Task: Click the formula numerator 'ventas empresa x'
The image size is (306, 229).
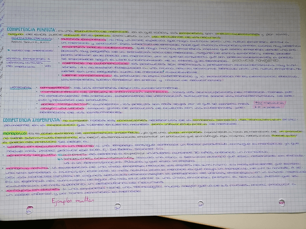Action: point(28,59)
